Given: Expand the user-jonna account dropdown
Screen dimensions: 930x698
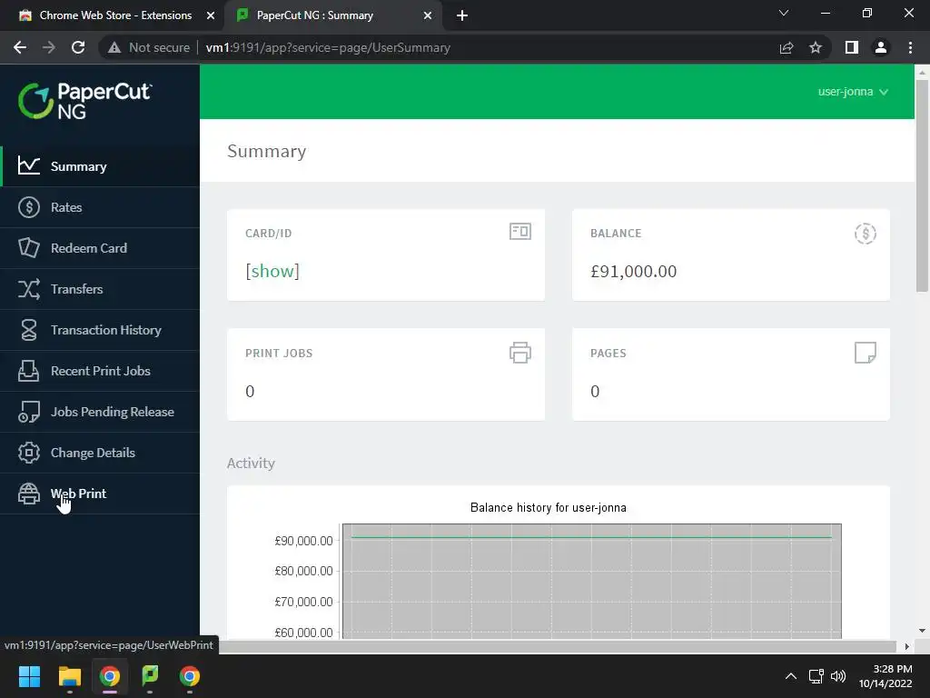Looking at the screenshot, I should coord(853,92).
